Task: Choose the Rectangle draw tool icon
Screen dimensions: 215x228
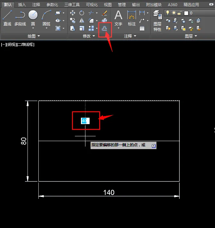Action: click(x=58, y=13)
